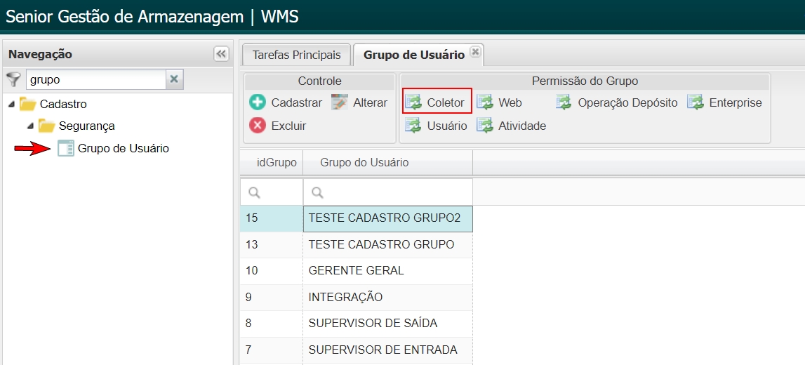Image resolution: width=805 pixels, height=365 pixels.
Task: Collapse the Navegação panel
Action: (221, 54)
